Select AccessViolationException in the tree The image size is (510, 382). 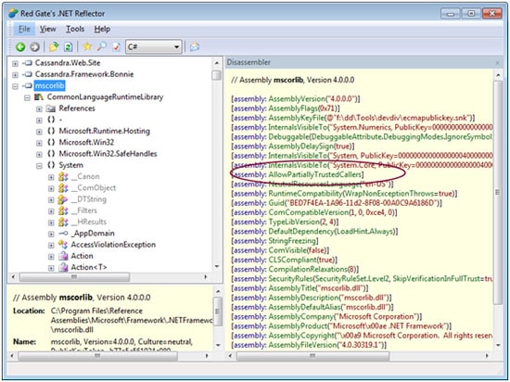tap(113, 245)
